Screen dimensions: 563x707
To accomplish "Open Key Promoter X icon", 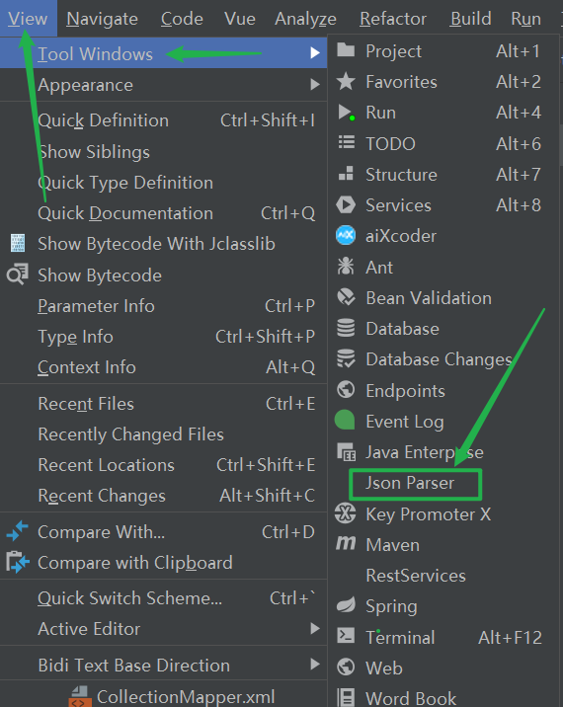I will coord(346,513).
